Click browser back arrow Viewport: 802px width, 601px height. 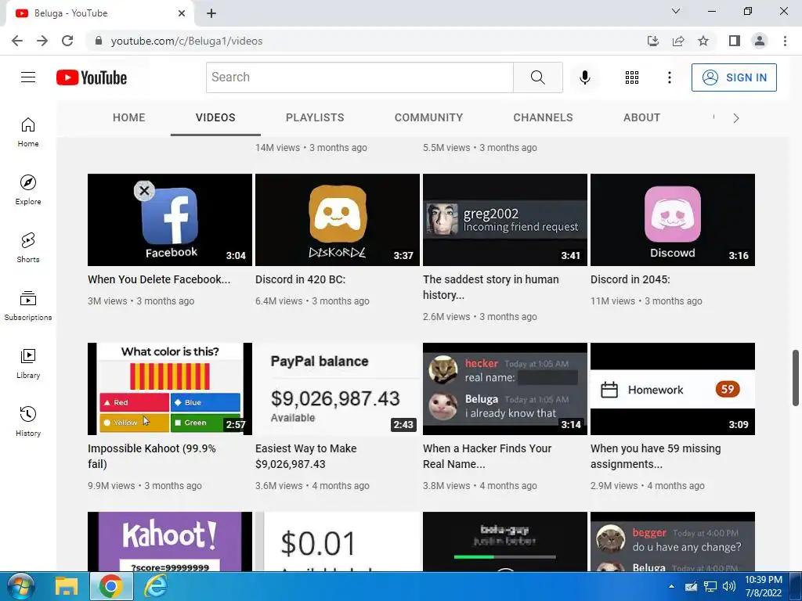(x=17, y=41)
